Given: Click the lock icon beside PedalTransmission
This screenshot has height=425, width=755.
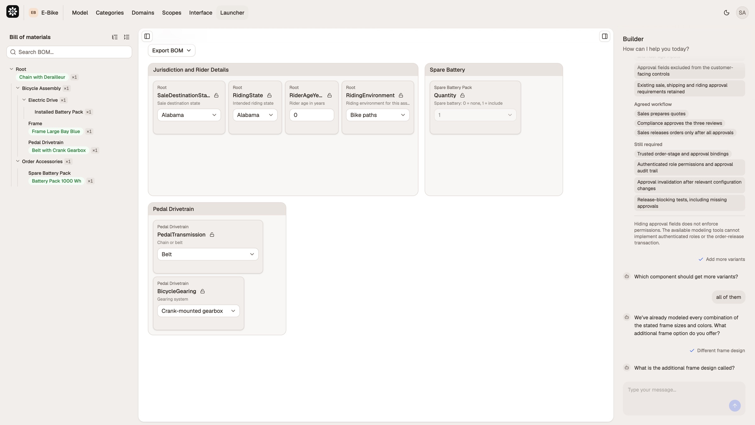Looking at the screenshot, I should point(212,235).
